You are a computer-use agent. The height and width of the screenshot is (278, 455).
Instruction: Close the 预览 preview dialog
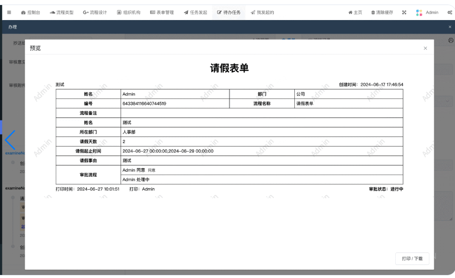[x=425, y=48]
